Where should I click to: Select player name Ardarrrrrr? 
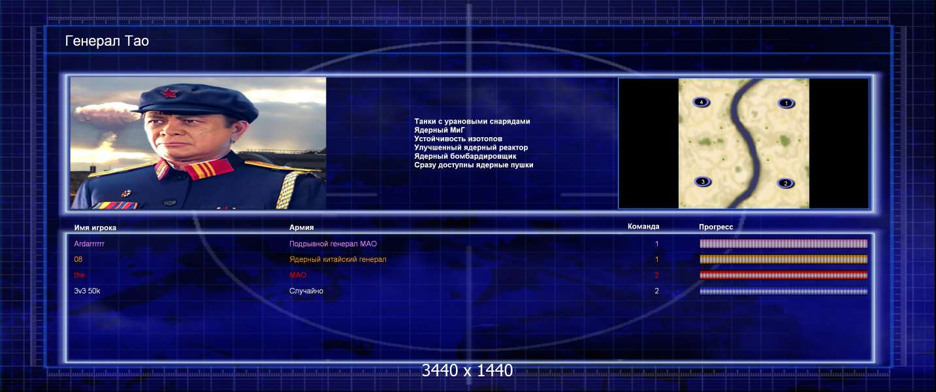[x=89, y=244]
